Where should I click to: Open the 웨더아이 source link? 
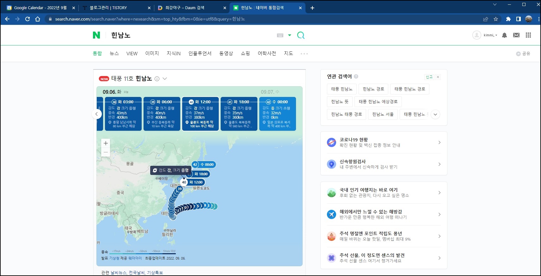[135, 258]
